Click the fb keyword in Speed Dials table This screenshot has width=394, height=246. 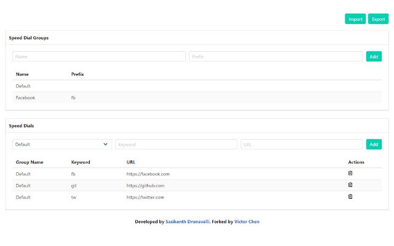click(x=73, y=174)
